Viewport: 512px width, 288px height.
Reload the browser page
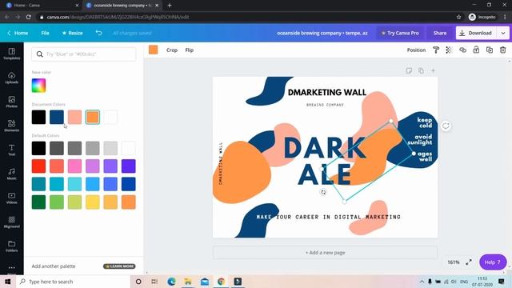[29, 17]
